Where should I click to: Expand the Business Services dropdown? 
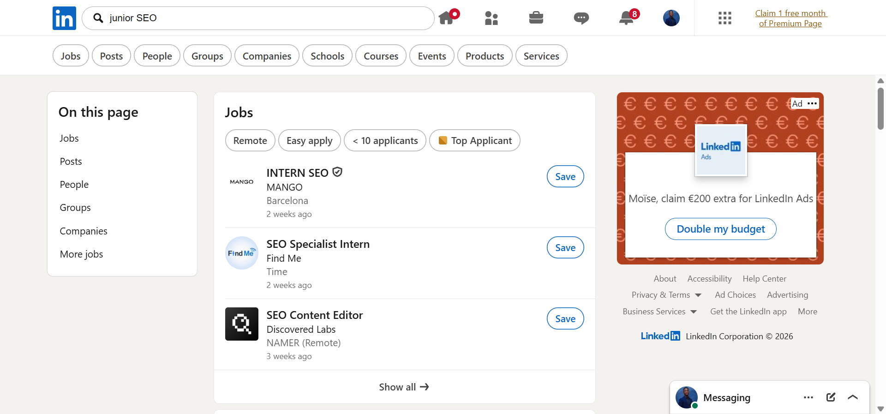coord(659,312)
